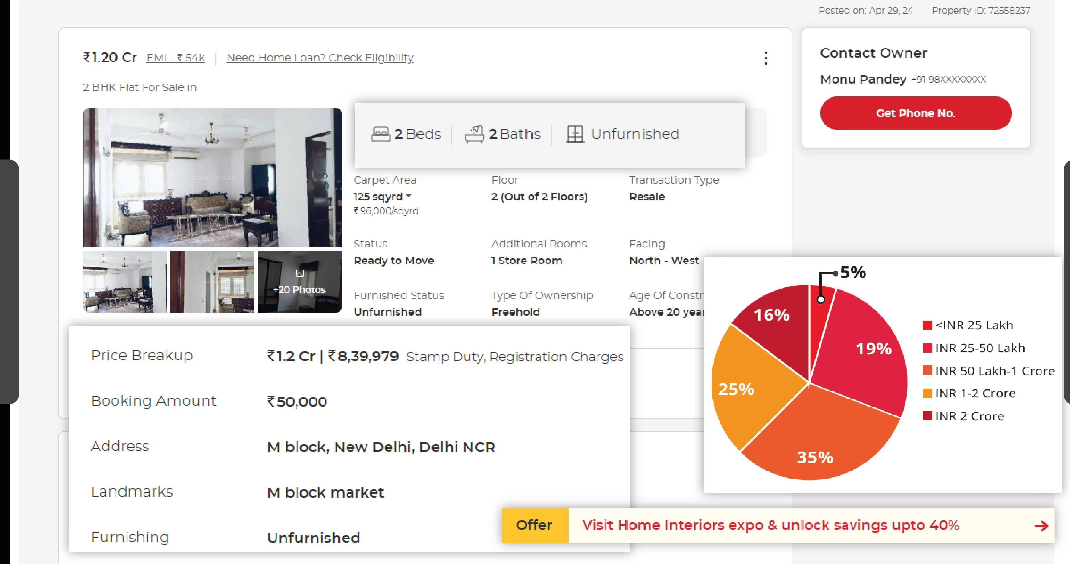
Task: Click the image icon on the +20 Photos tile
Action: 300,273
